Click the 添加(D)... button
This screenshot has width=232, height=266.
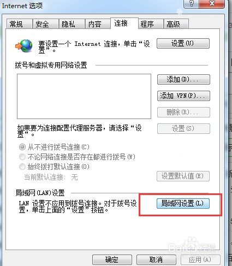click(183, 79)
